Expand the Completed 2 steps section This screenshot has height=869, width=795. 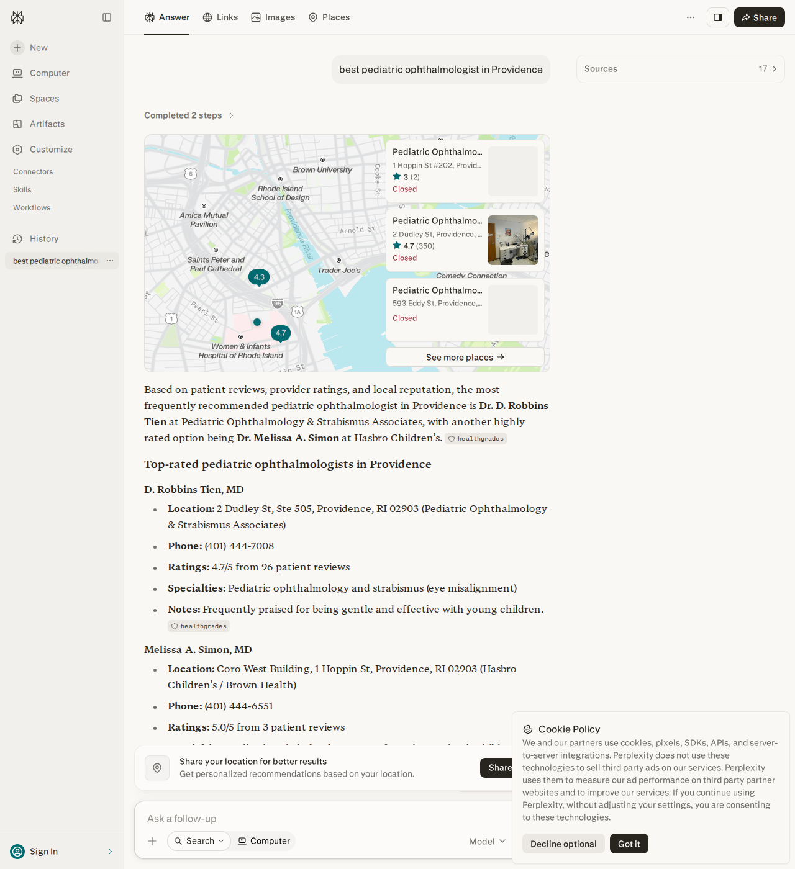(189, 115)
